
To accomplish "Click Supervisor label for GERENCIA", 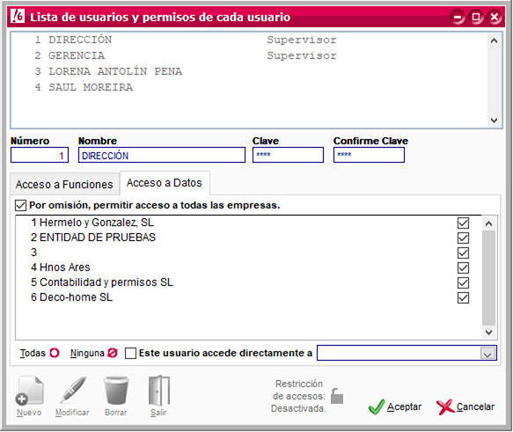I will click(x=302, y=55).
